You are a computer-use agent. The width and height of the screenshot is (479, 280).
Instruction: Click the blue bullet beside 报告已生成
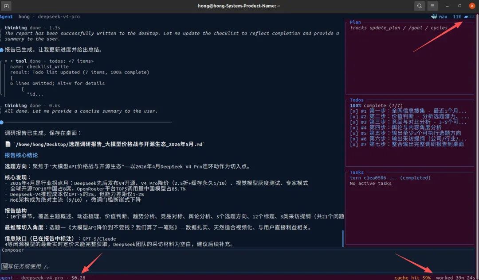click(x=2, y=50)
